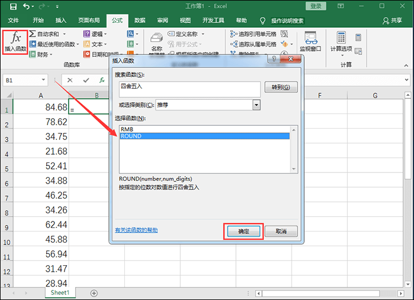The width and height of the screenshot is (414, 300).
Task: Switch to 开始 Home tab
Action: point(38,20)
